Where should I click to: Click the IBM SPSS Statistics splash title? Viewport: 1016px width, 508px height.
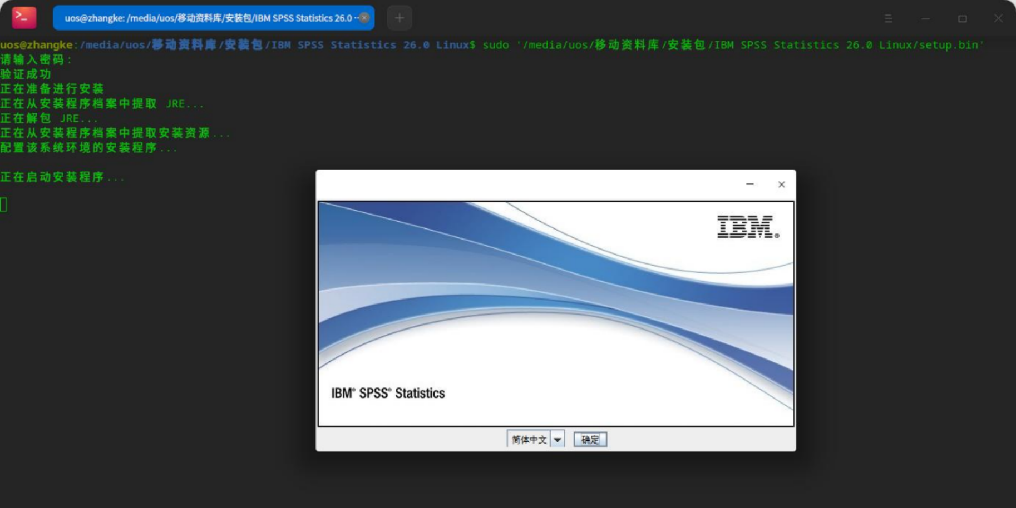[x=388, y=393]
